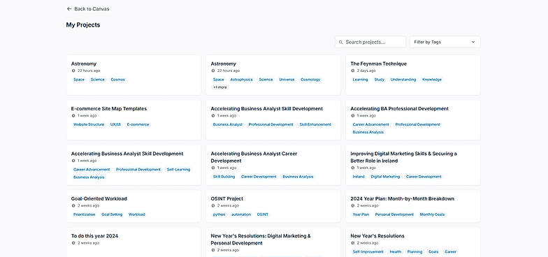Open the Goal-Oriented Workload project
The image size is (548, 257).
(99, 198)
